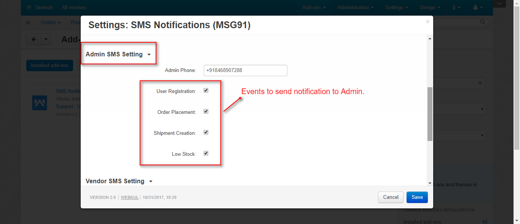Collapse the Admin SMS Setting section

point(118,54)
